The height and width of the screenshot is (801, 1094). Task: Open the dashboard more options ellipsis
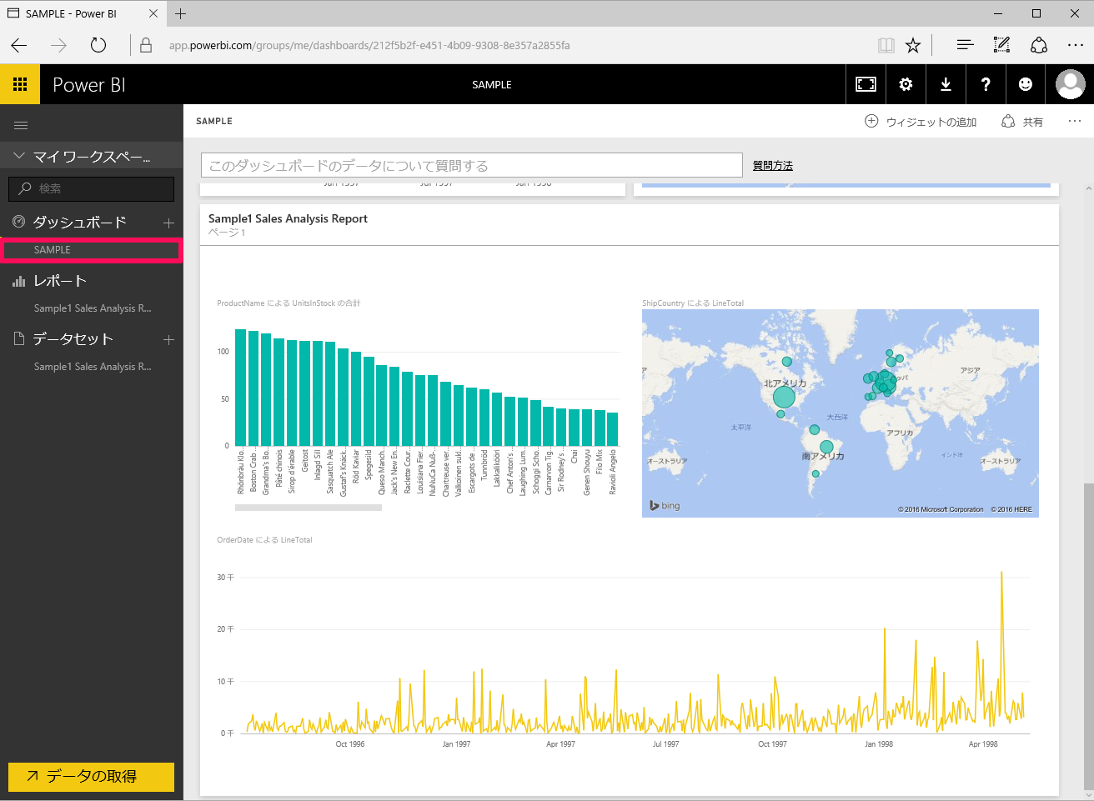[x=1074, y=122]
